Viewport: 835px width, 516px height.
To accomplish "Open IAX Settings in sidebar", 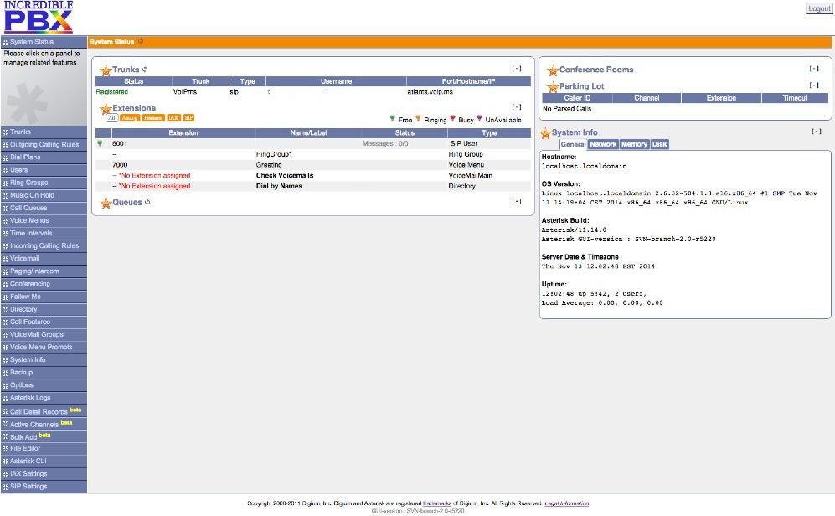I will pos(44,474).
